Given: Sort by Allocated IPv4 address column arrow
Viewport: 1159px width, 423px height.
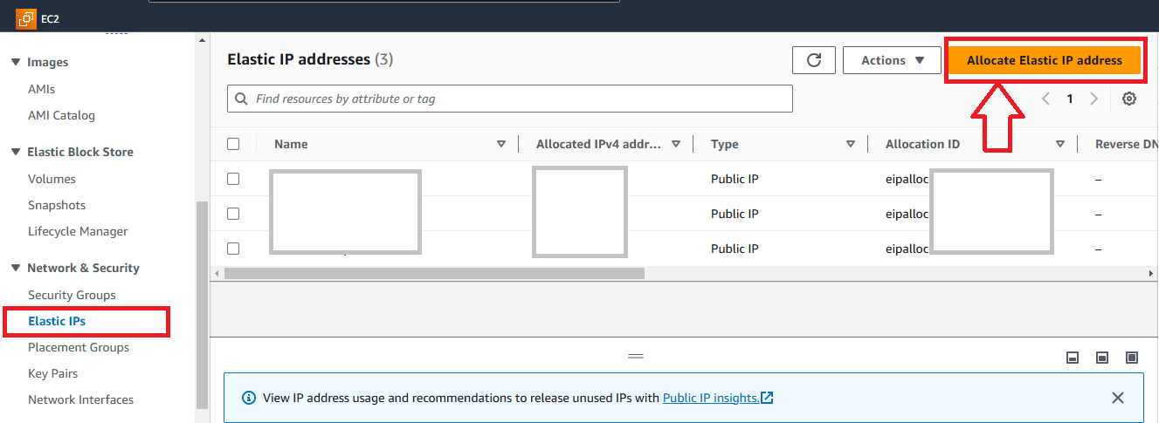Looking at the screenshot, I should click(x=676, y=144).
